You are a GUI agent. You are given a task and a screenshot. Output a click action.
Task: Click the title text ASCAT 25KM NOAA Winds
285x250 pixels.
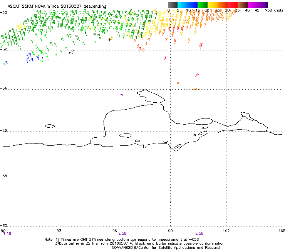click(x=33, y=6)
